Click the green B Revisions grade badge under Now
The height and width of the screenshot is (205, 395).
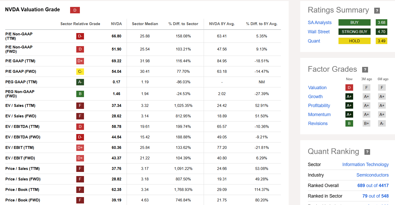349,124
